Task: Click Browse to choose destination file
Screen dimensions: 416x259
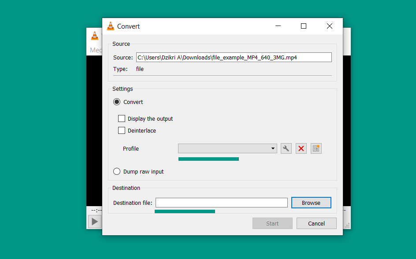Action: [x=311, y=203]
